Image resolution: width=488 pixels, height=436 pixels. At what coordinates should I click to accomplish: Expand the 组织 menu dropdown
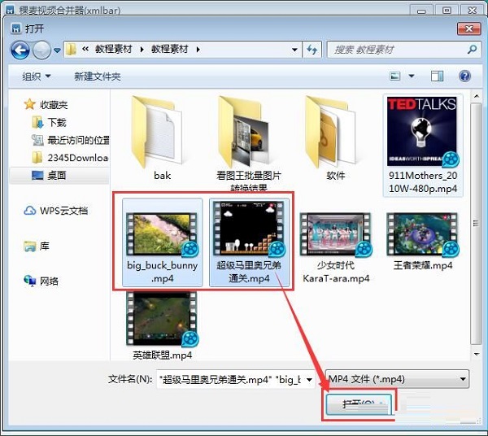[x=37, y=76]
